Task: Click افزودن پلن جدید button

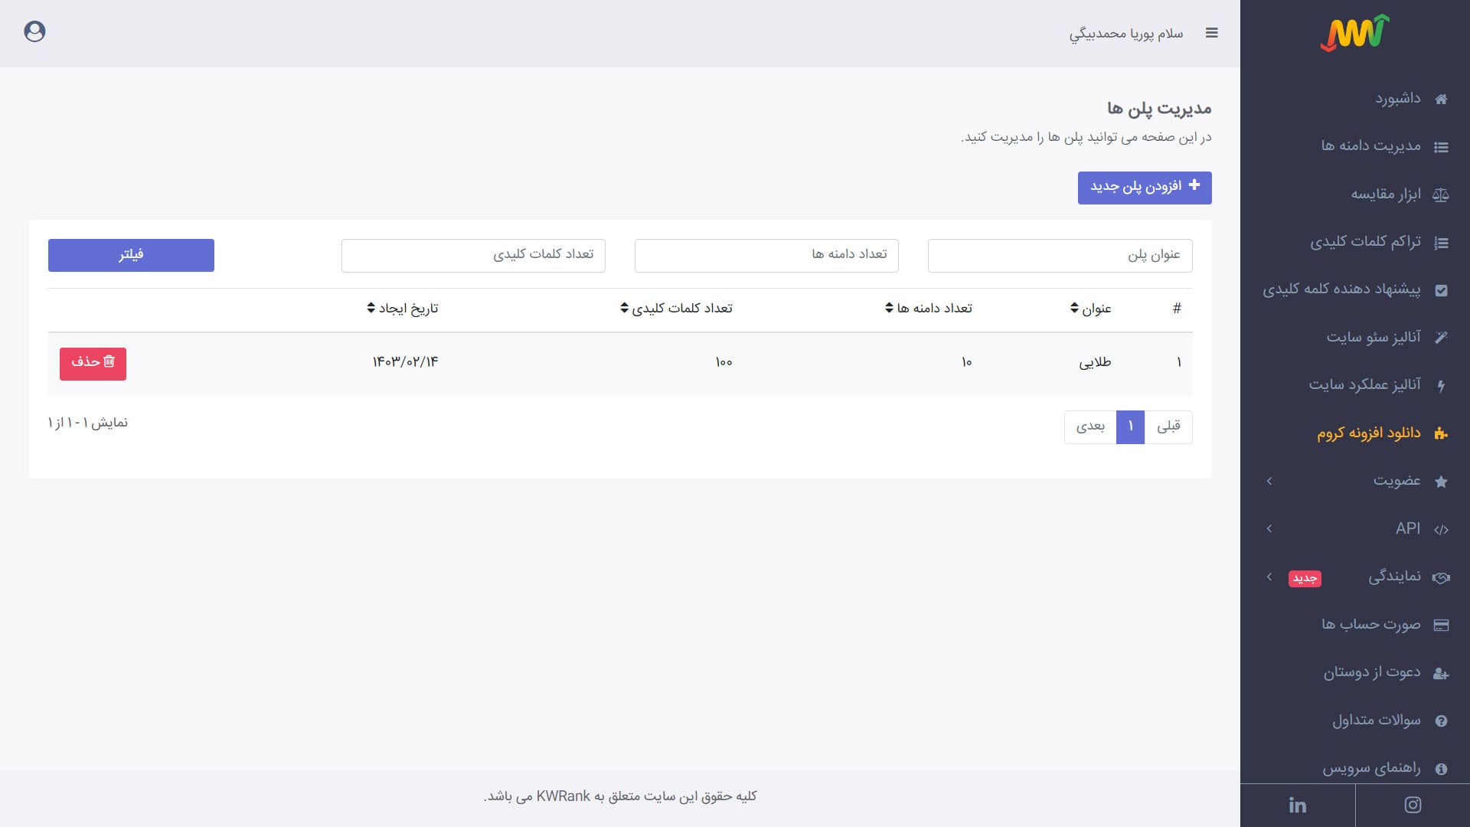Action: [1145, 188]
